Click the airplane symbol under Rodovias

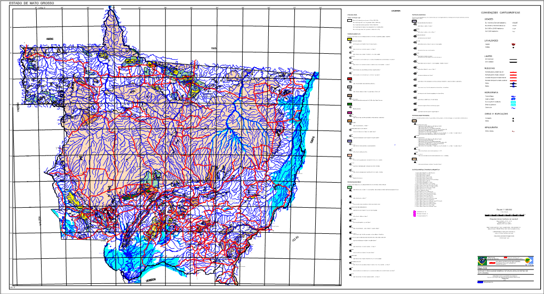(513, 84)
